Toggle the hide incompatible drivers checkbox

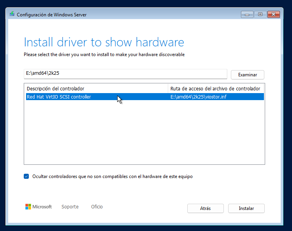[26, 176]
